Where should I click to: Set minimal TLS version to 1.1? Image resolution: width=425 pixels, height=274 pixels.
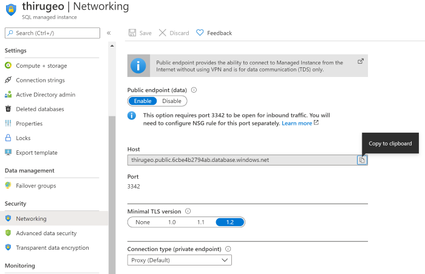201,222
